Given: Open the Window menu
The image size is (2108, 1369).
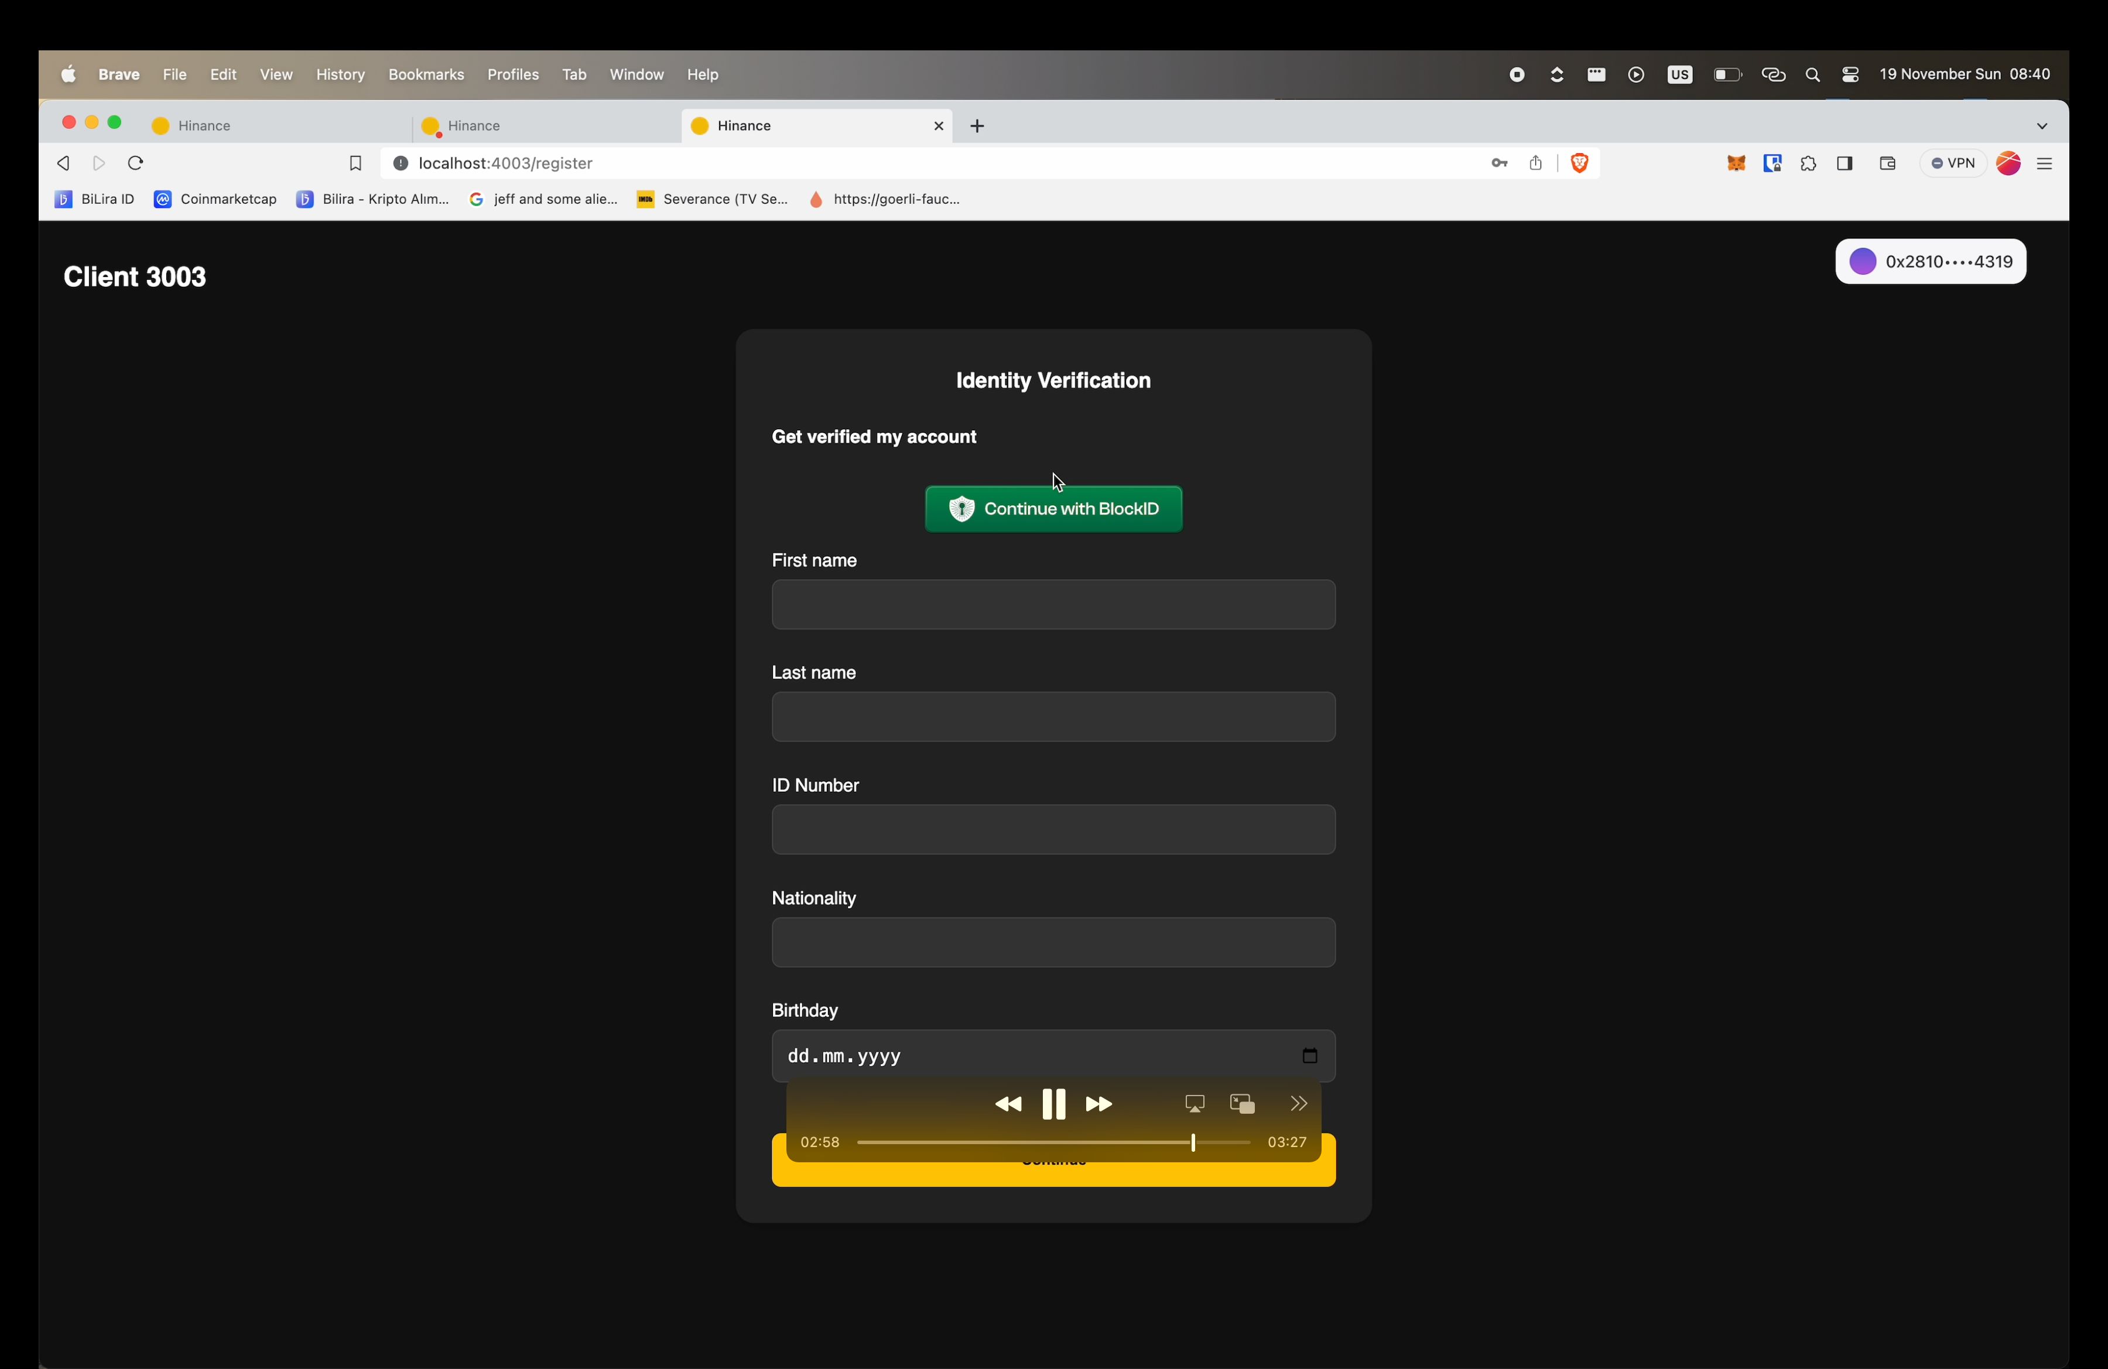Looking at the screenshot, I should tap(637, 74).
